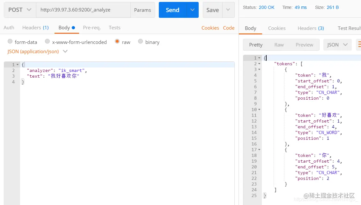The width and height of the screenshot is (361, 205).
Task: Click the "好喜欢" token value
Action: point(329,115)
